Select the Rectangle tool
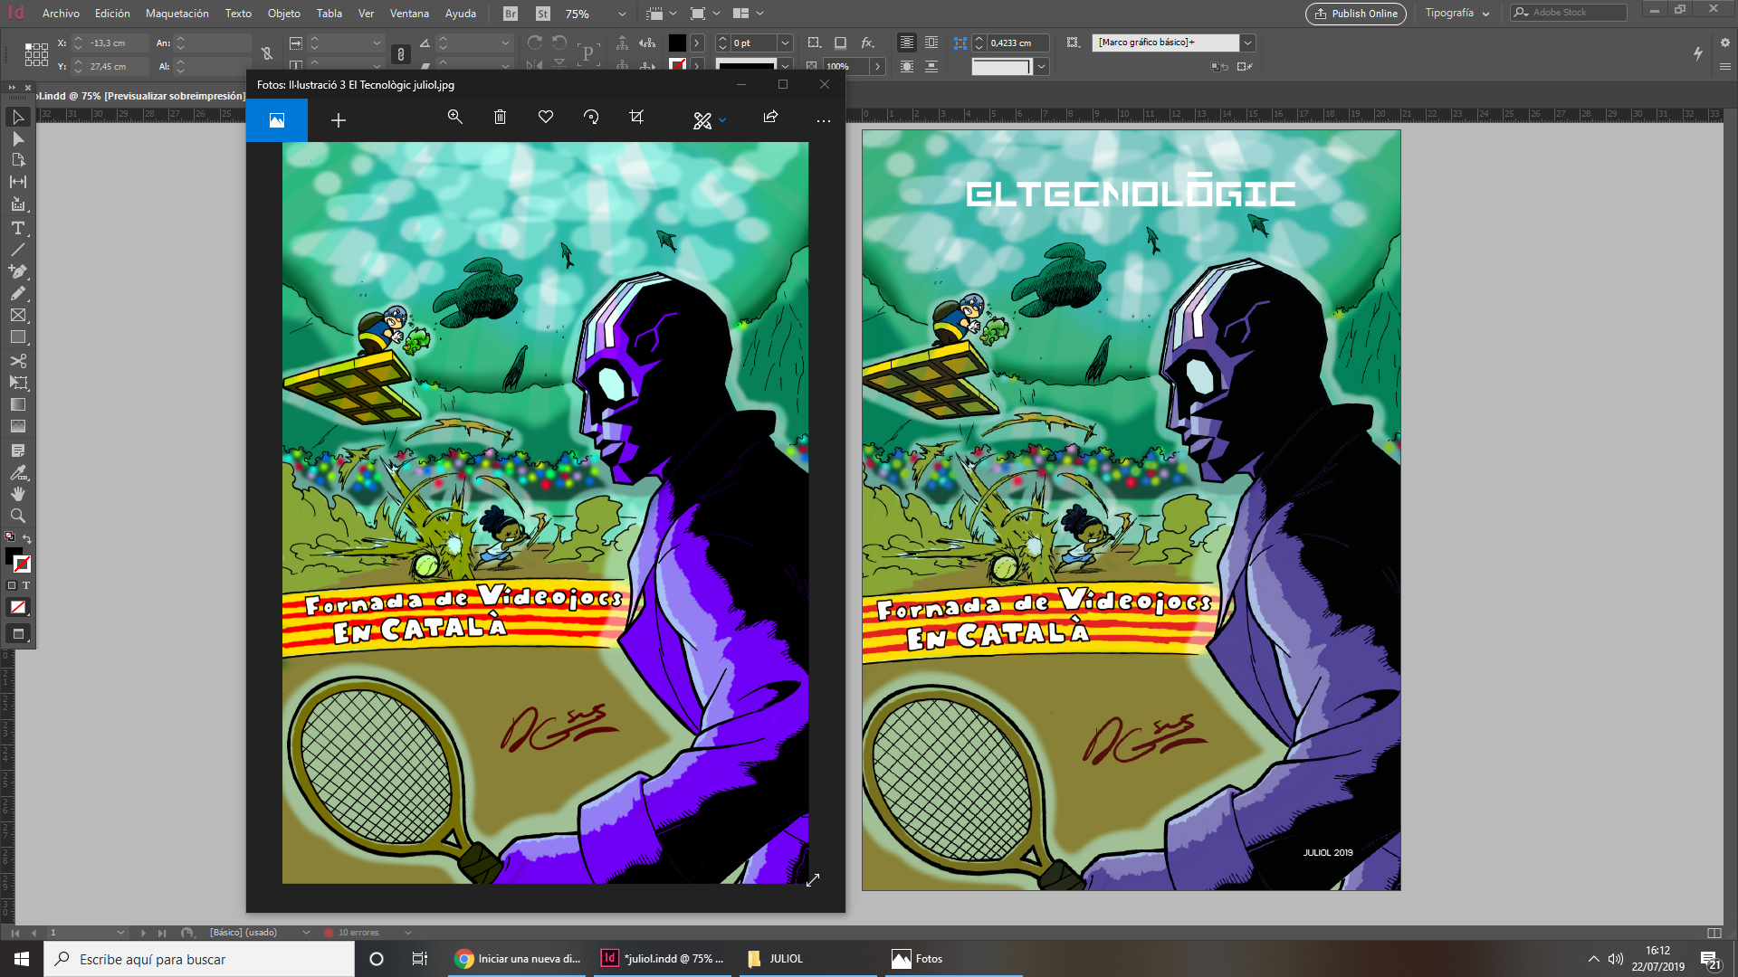1738x977 pixels. (x=18, y=337)
